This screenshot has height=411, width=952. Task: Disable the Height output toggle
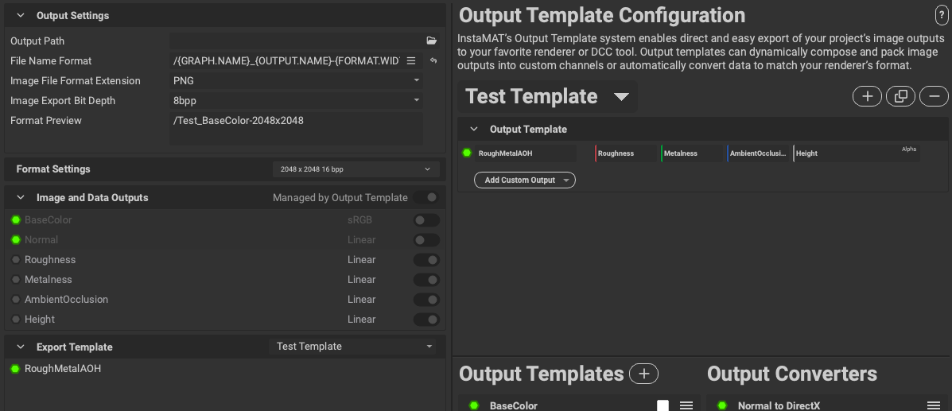pos(426,320)
